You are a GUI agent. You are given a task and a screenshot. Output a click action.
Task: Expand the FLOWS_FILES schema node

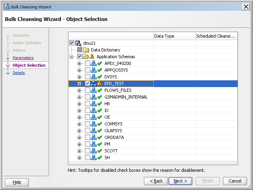(x=79, y=90)
